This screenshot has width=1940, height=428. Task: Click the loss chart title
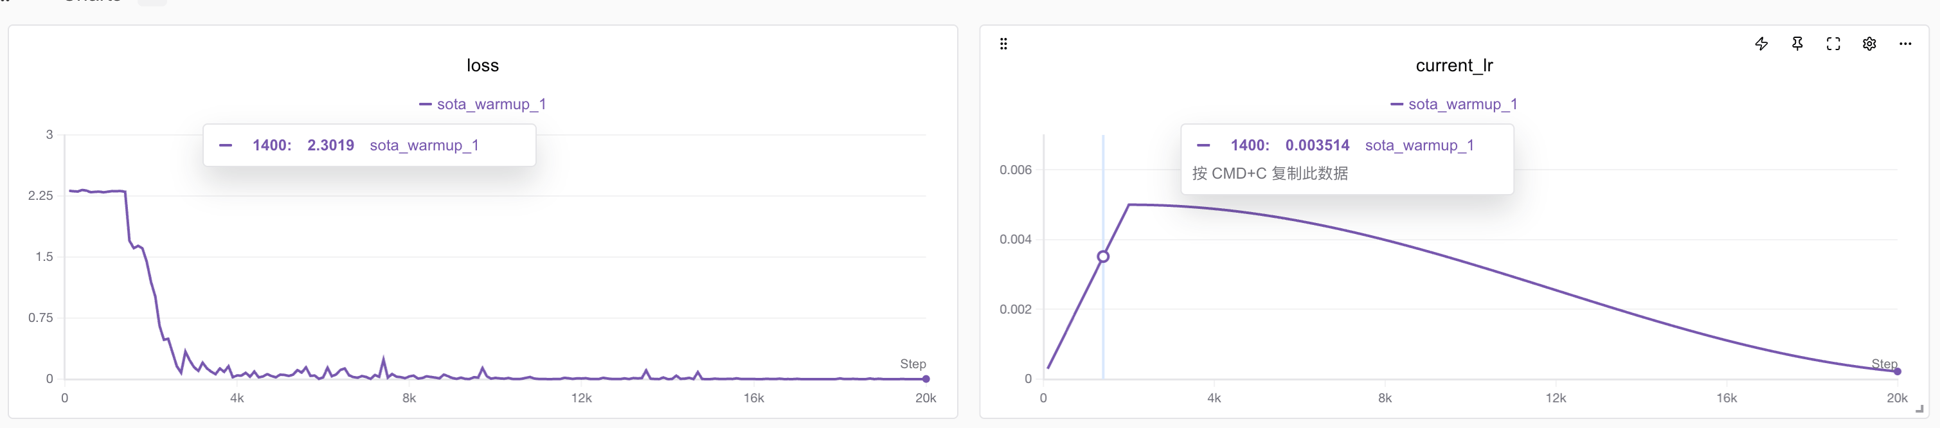(483, 66)
